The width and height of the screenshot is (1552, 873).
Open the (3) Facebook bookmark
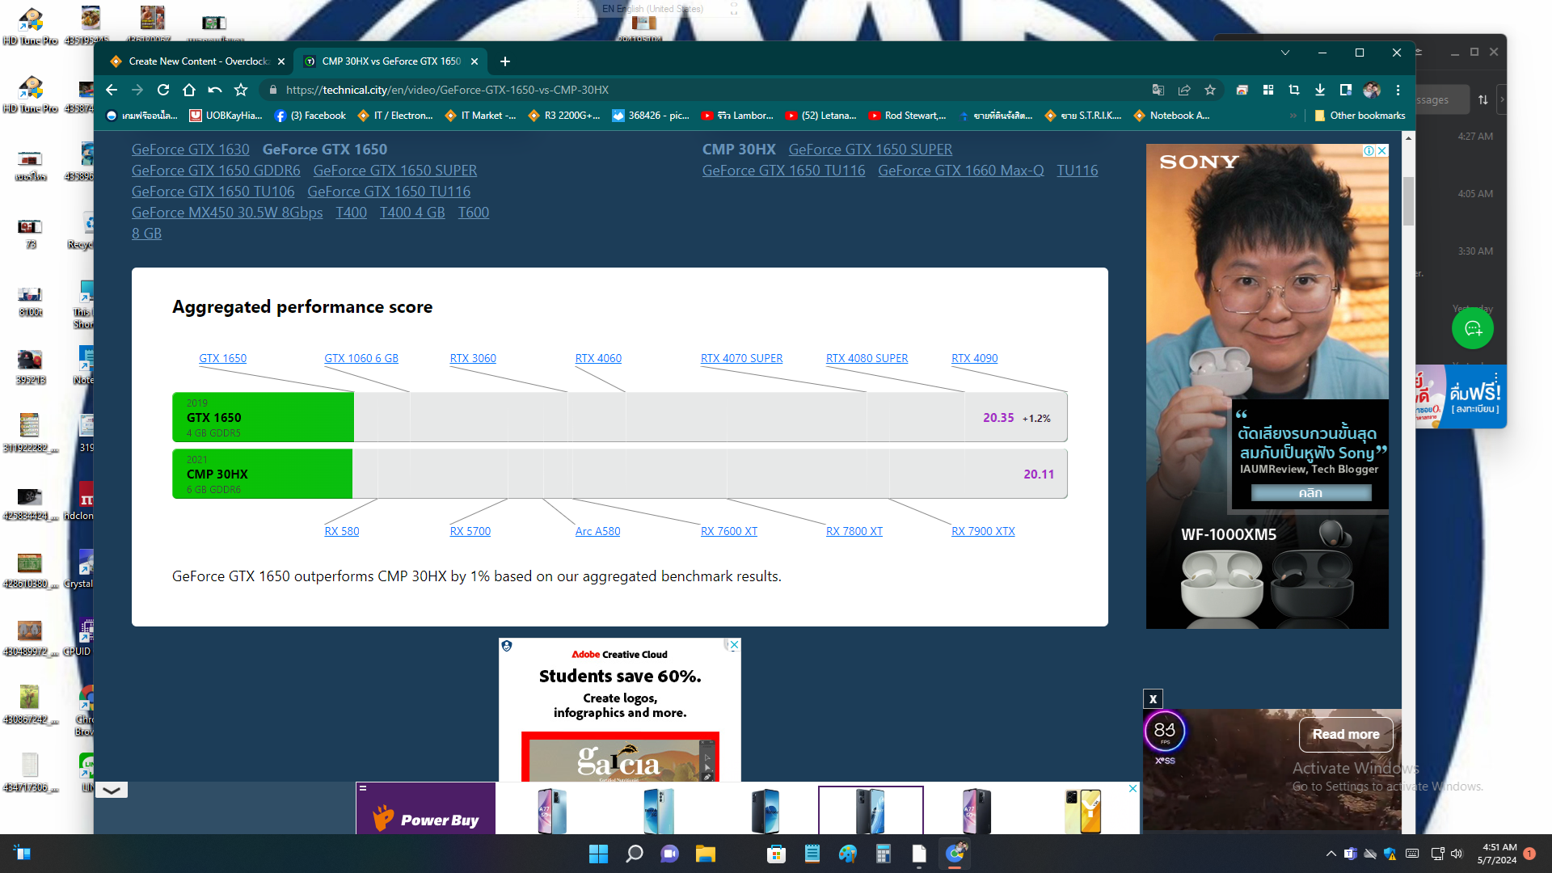[310, 116]
